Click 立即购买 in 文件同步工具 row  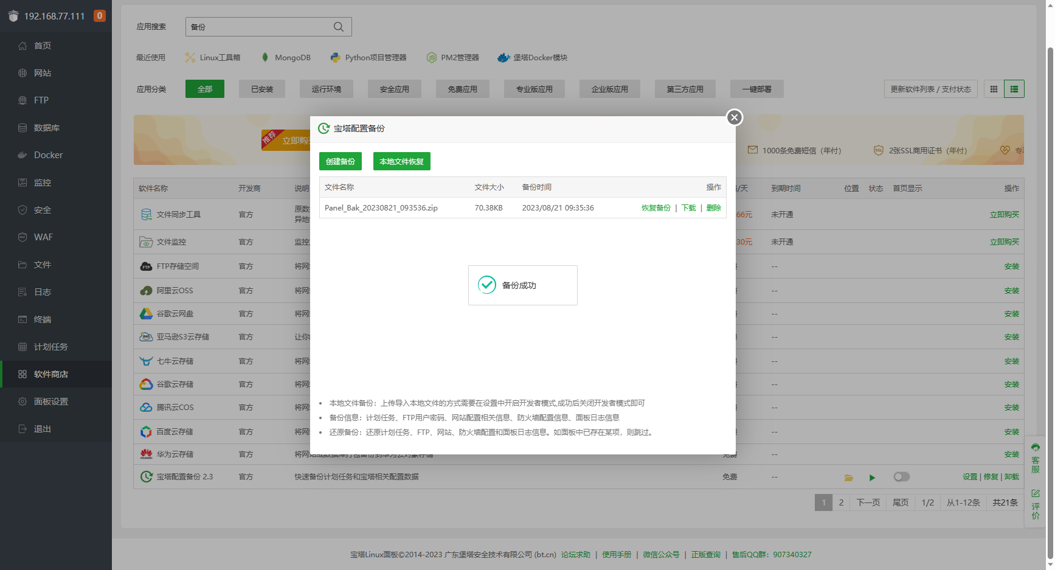[x=1005, y=215]
